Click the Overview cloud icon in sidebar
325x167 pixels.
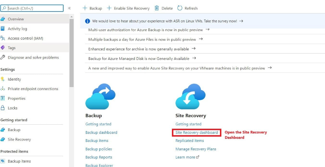tap(2, 19)
